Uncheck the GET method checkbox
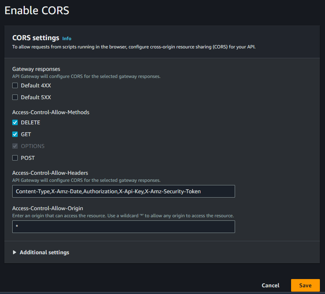The height and width of the screenshot is (294, 325). (15, 134)
